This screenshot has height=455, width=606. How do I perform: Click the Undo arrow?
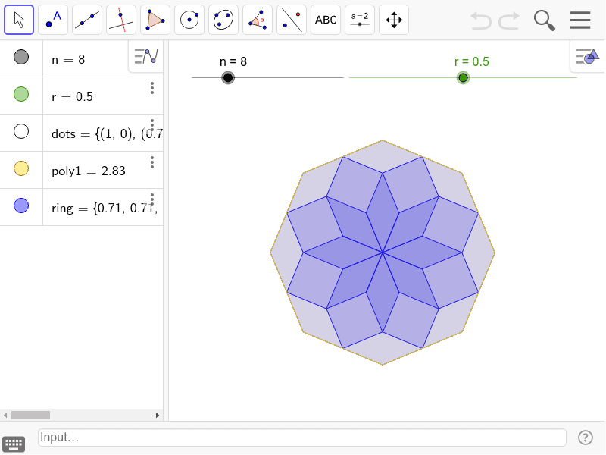[x=481, y=20]
